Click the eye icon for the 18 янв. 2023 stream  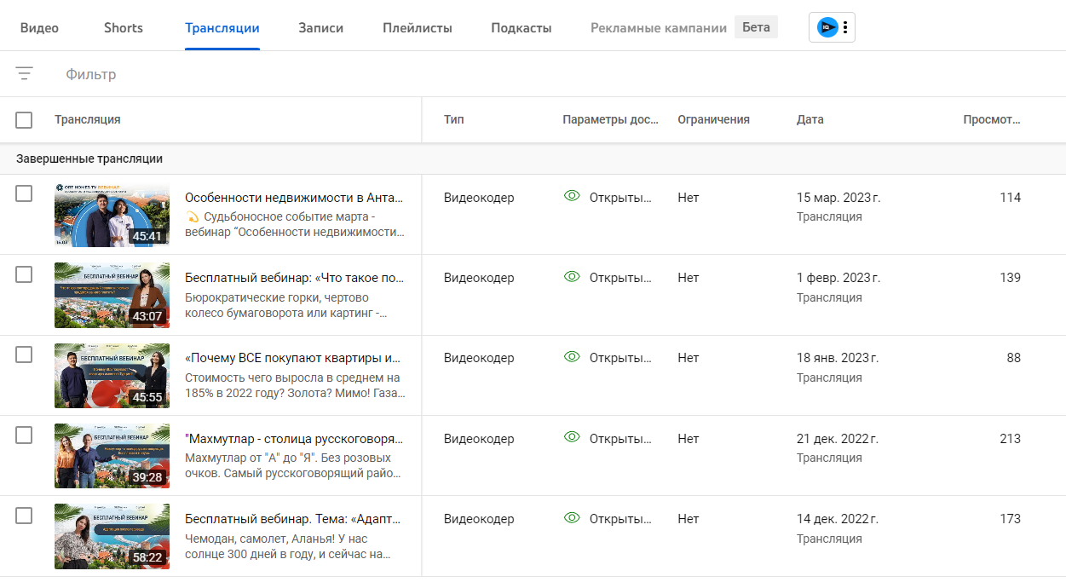(572, 357)
